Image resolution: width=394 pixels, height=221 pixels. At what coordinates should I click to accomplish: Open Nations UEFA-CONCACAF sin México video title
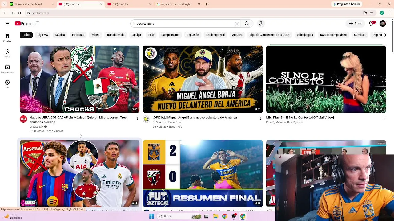coord(78,120)
